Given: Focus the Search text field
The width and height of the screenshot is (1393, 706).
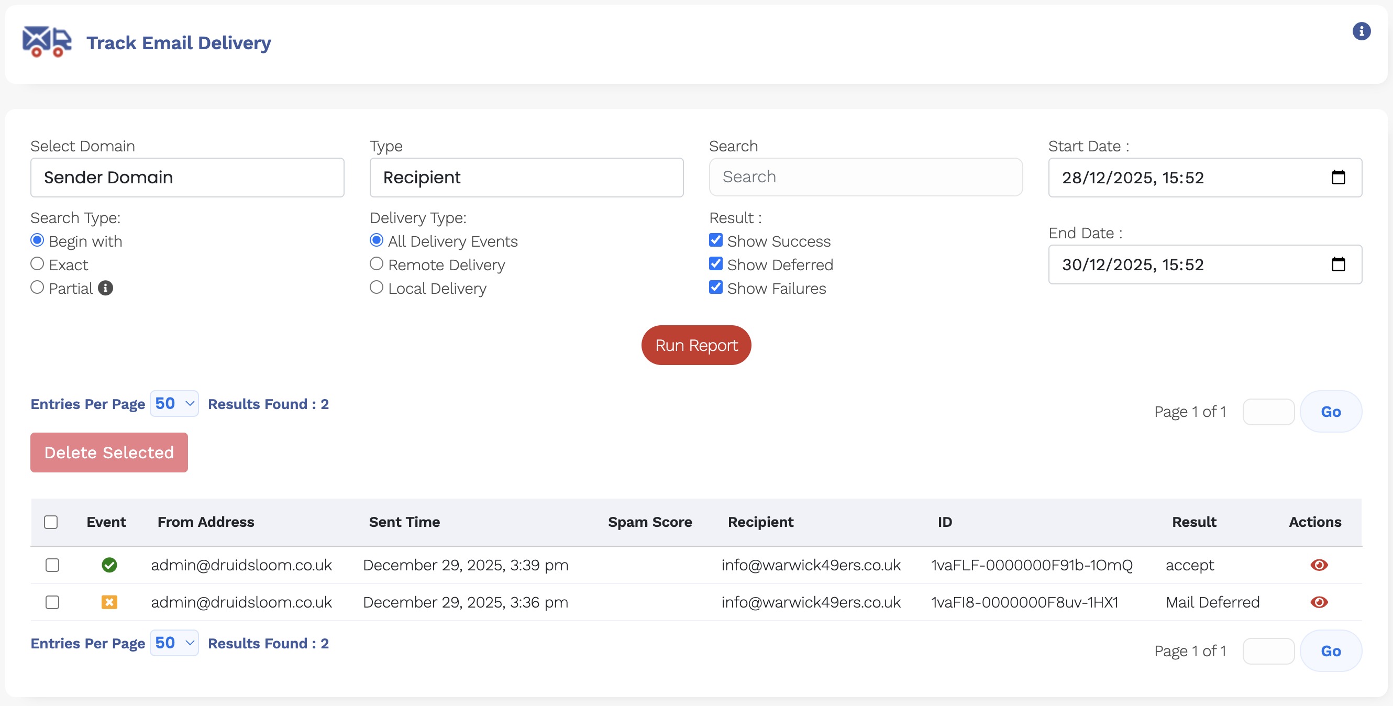Looking at the screenshot, I should tap(865, 177).
